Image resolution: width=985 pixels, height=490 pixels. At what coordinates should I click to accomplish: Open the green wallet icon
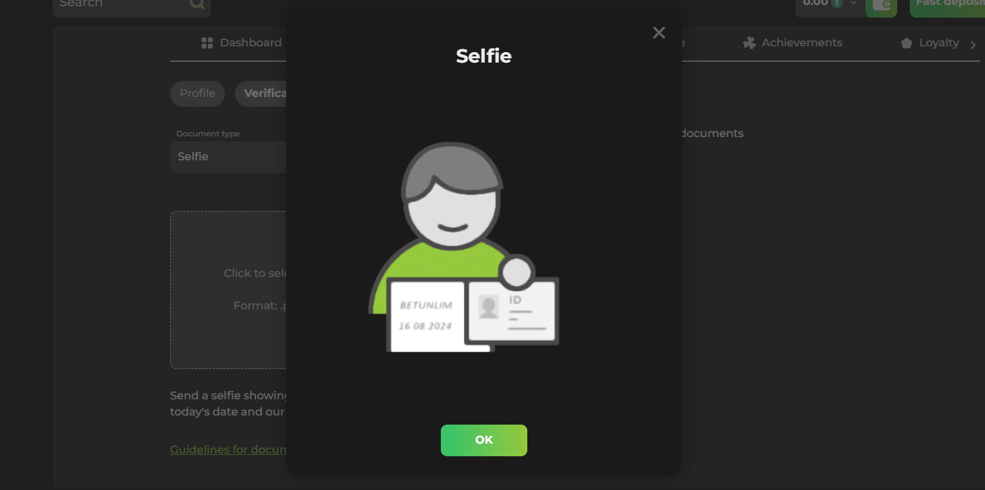point(882,5)
